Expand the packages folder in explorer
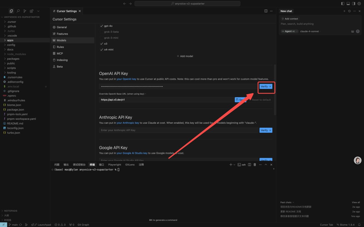 [x=13, y=59]
